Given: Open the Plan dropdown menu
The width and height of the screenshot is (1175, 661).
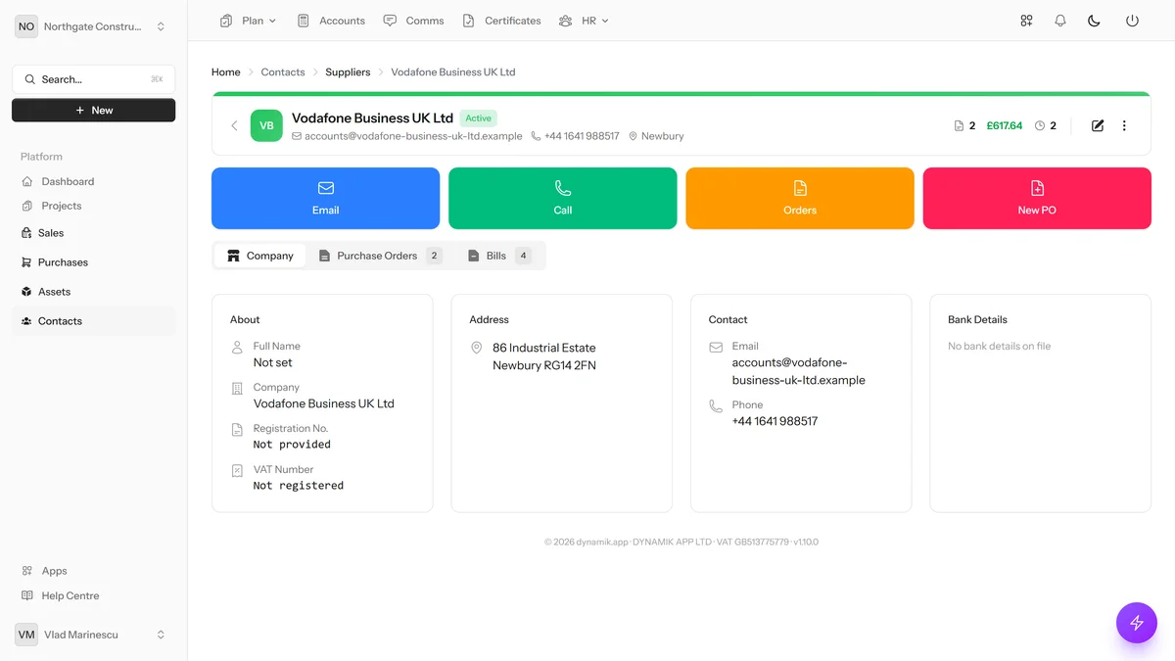Looking at the screenshot, I should [x=249, y=21].
